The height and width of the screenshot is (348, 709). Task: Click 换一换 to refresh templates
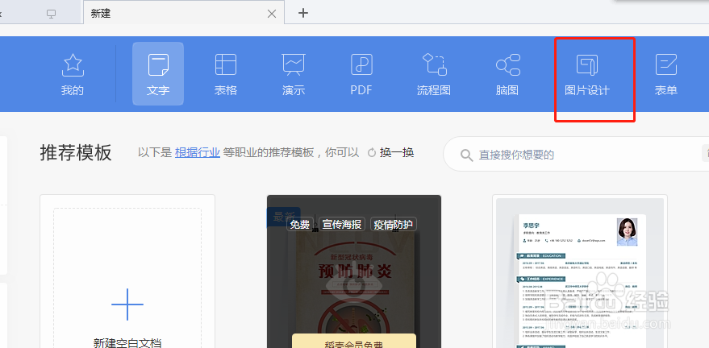pos(397,152)
